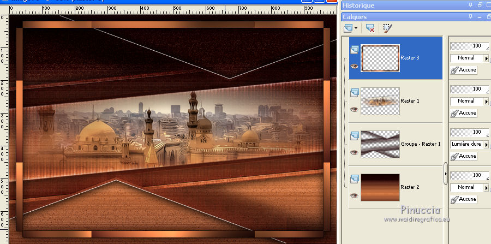The height and width of the screenshot is (244, 491).
Task: Hide the Raster 2 layer
Action: pyautogui.click(x=354, y=195)
